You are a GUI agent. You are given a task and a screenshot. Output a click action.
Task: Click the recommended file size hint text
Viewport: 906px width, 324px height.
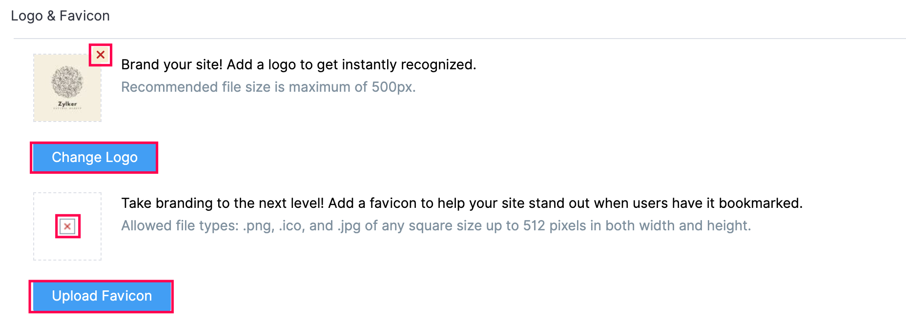(268, 87)
